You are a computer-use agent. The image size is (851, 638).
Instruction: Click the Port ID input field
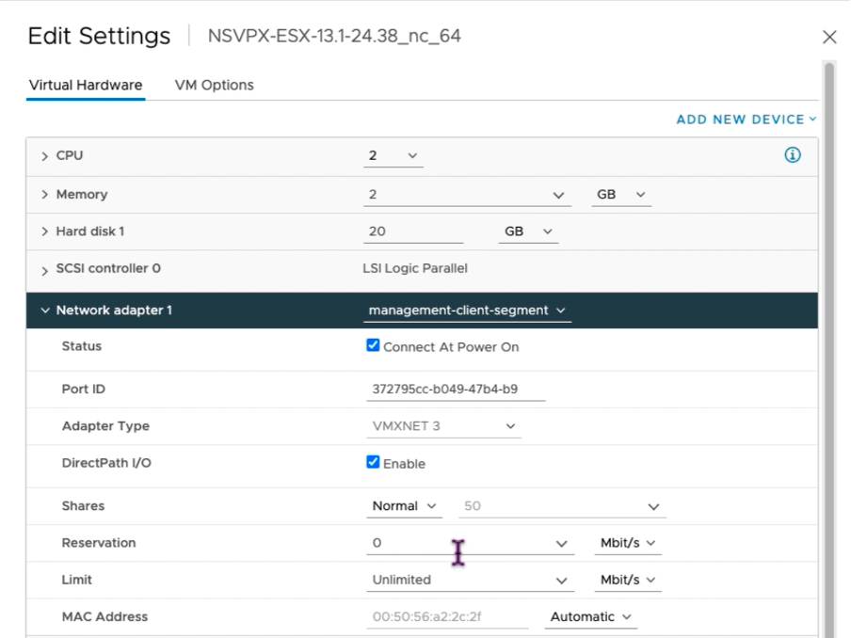pos(456,390)
